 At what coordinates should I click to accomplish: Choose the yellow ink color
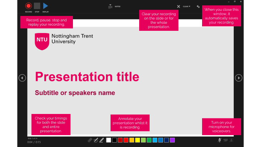(x=138, y=140)
